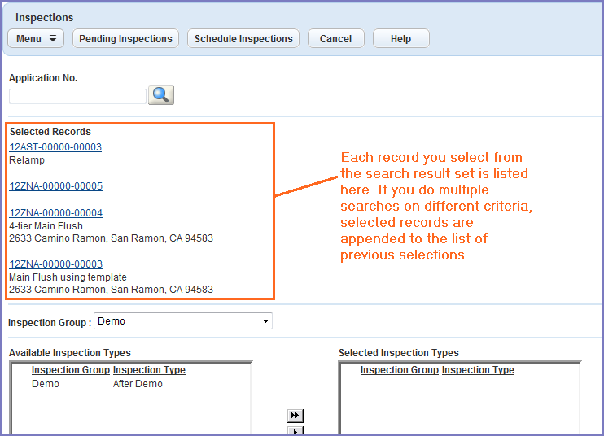Image resolution: width=604 pixels, height=436 pixels.
Task: Click the Application No. search magnifier icon
Action: point(162,95)
